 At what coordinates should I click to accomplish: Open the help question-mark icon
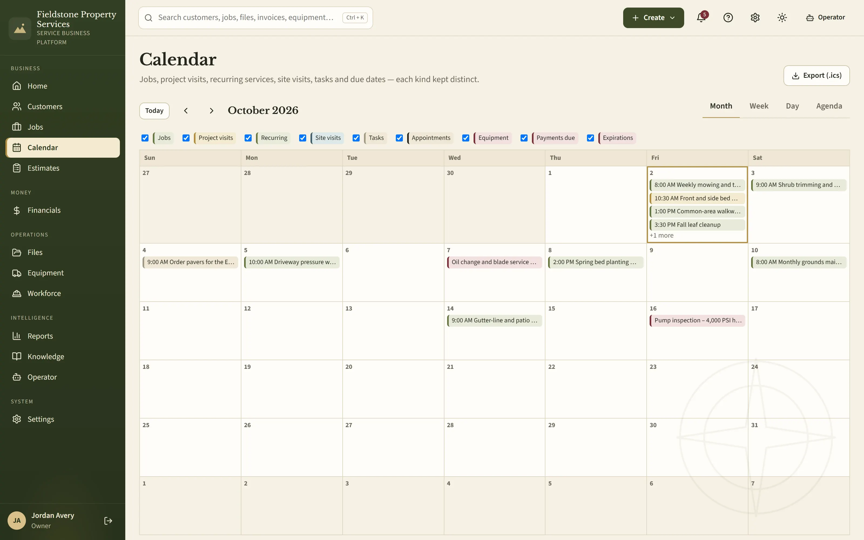point(728,18)
